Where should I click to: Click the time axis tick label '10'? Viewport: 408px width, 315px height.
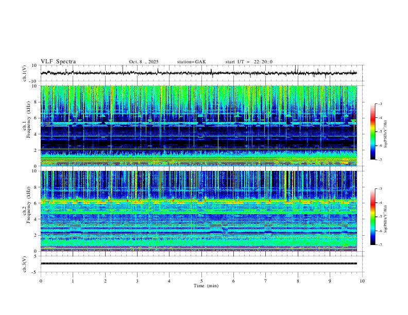coord(362,281)
